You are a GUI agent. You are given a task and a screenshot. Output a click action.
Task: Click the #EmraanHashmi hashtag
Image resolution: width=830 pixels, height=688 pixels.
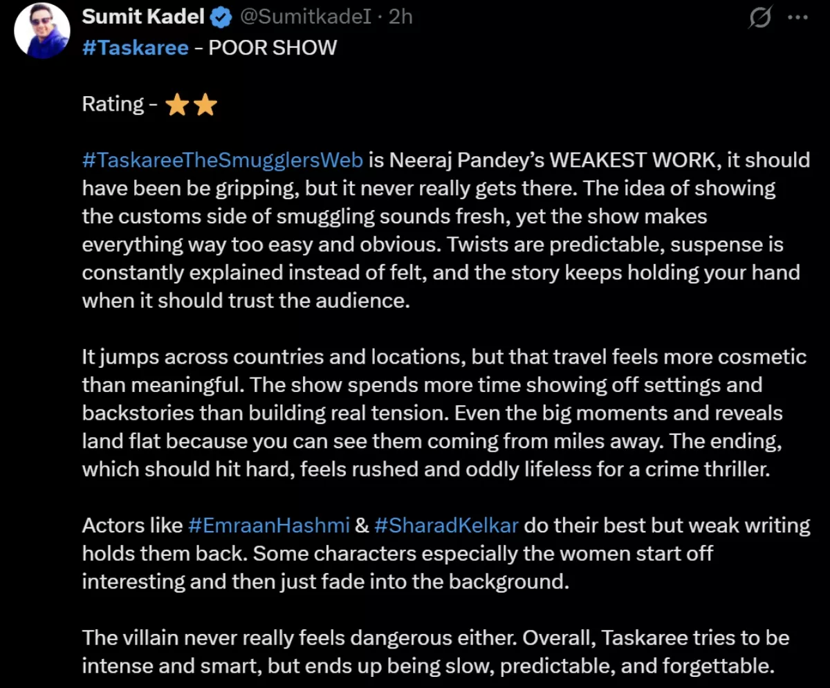tap(268, 525)
